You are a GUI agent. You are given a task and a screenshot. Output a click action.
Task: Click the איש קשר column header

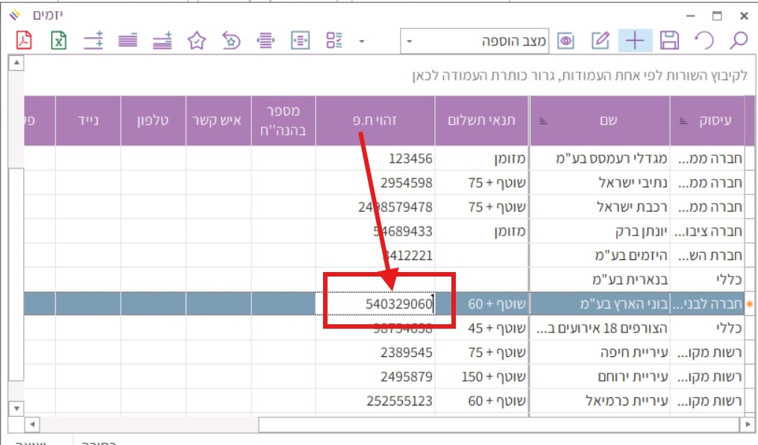(x=219, y=121)
